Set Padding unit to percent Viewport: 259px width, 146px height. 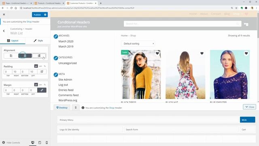(x=45, y=66)
